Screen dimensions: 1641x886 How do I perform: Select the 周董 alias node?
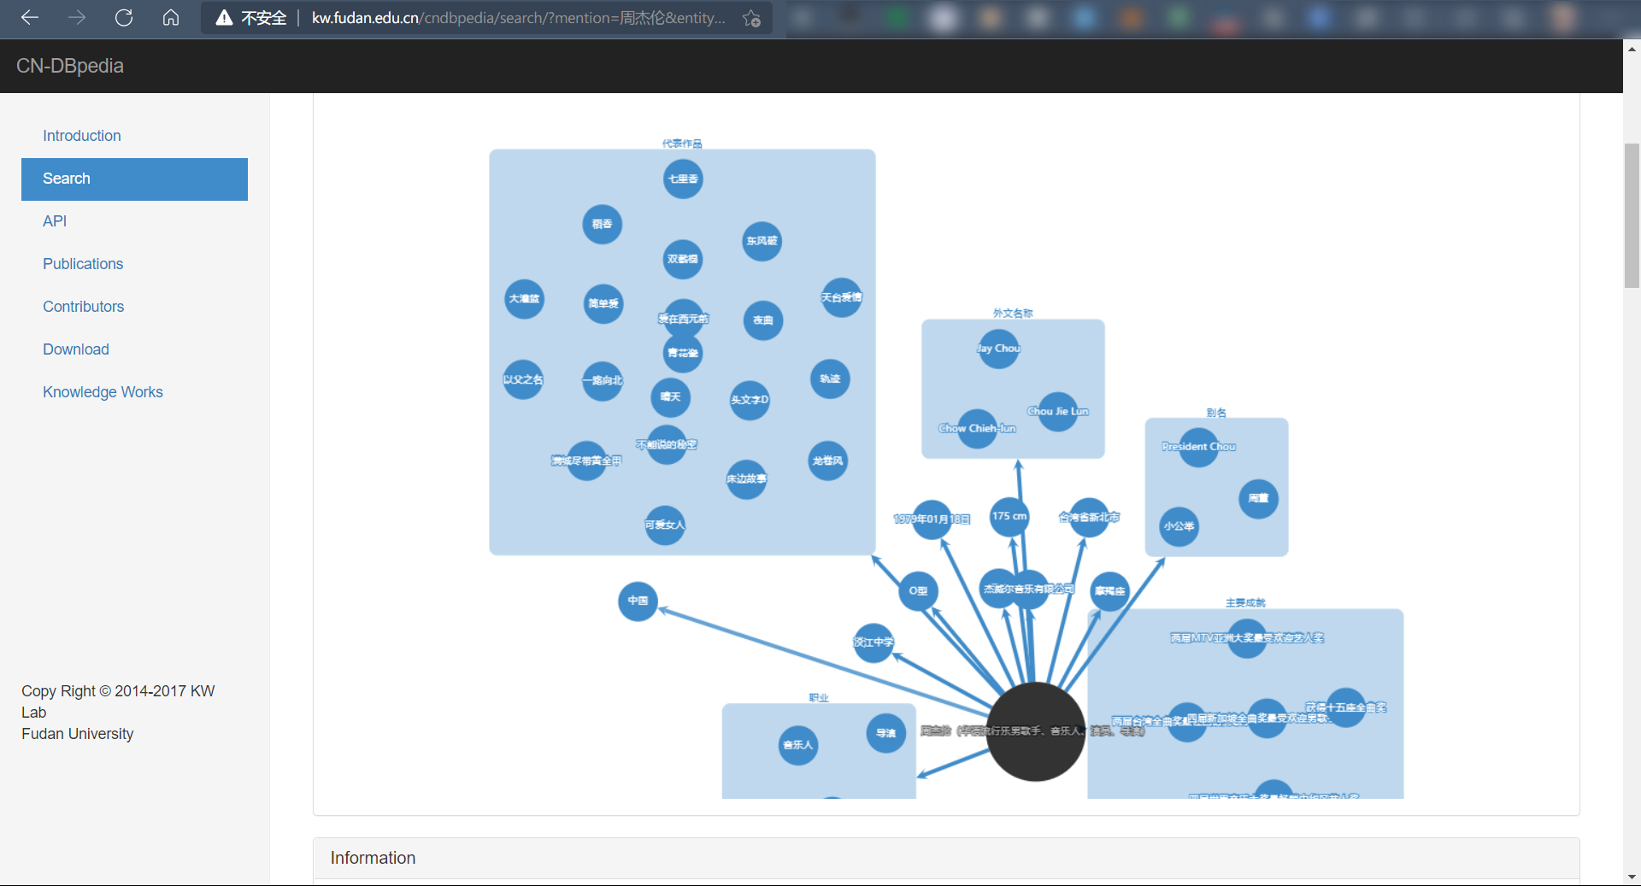click(x=1258, y=498)
